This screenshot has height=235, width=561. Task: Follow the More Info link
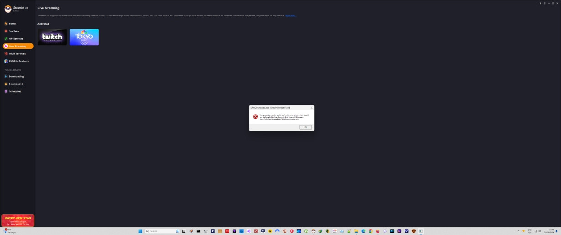click(291, 16)
